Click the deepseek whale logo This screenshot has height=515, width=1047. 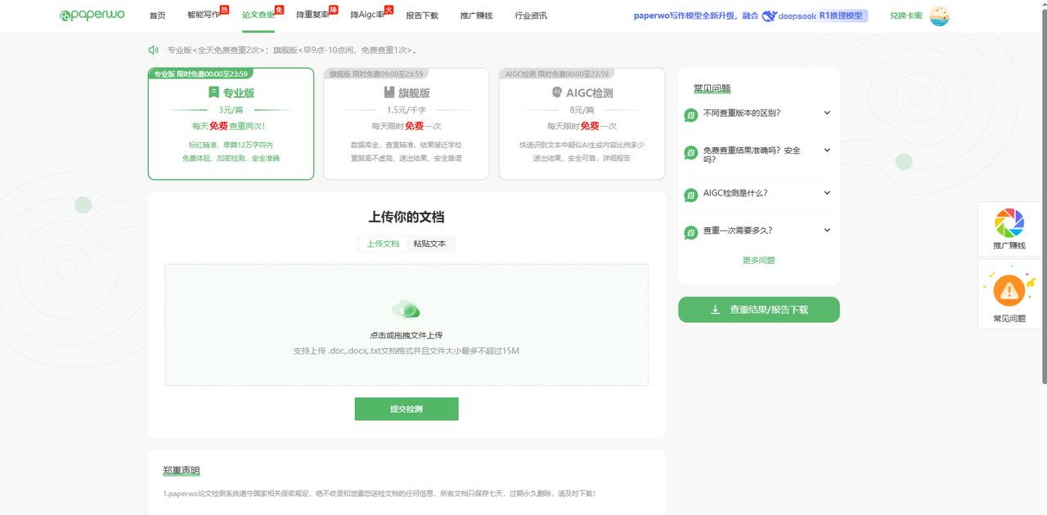coord(769,16)
